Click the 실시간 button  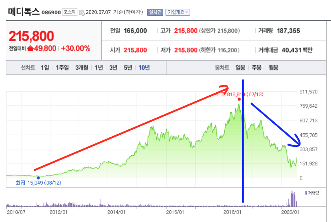(155, 12)
